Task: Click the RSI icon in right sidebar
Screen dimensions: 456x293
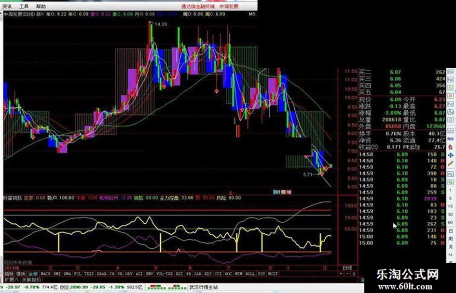Action: (x=451, y=139)
